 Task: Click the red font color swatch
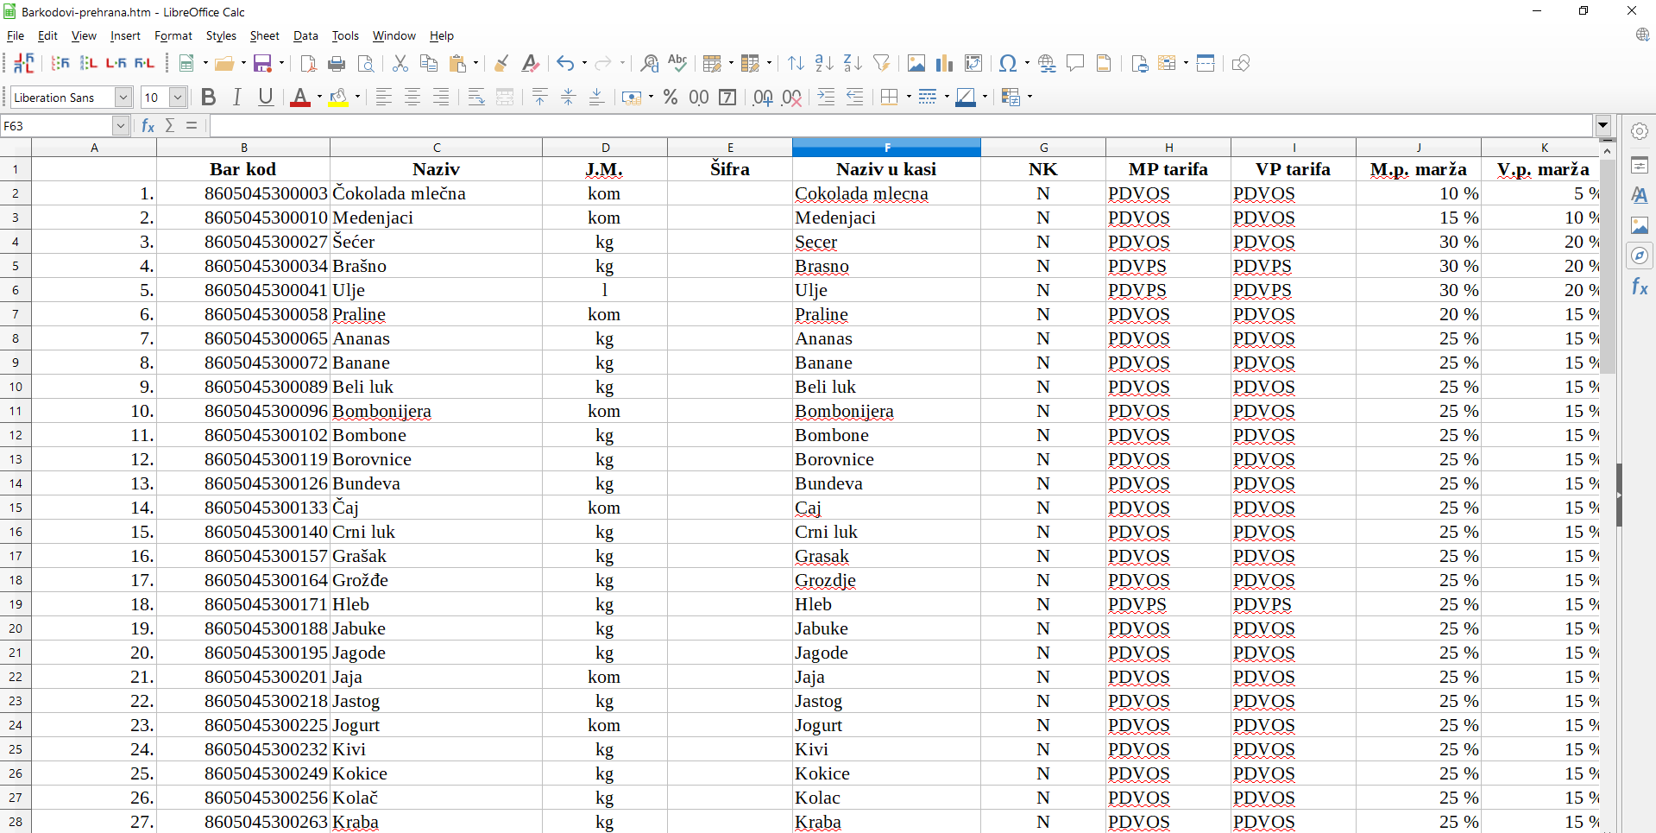tap(299, 98)
